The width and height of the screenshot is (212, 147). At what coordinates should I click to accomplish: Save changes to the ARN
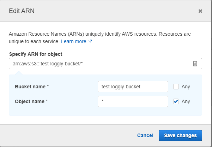180,135
